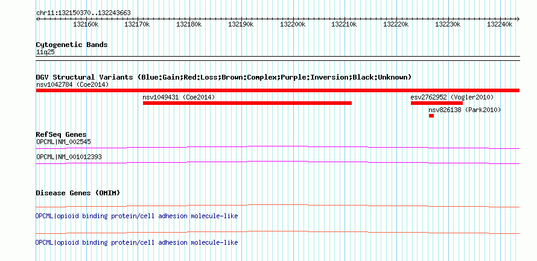
Task: Open the esv2762952 (Vogler2010) variant label
Action: point(452,97)
